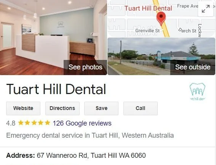Screen dimensions: 216x165
Task: Click the fifth gold rating star
Action: 47,123
